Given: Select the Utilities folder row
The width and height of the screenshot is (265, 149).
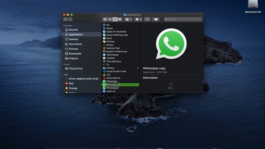Looking at the screenshot, I should coord(120,68).
